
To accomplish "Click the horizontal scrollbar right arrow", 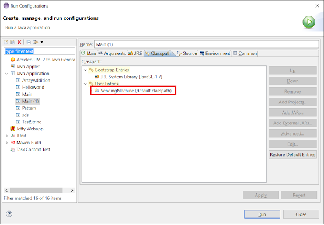I will (72, 191).
